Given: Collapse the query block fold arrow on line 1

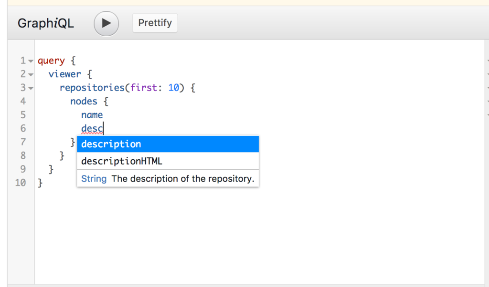Looking at the screenshot, I should tap(31, 61).
